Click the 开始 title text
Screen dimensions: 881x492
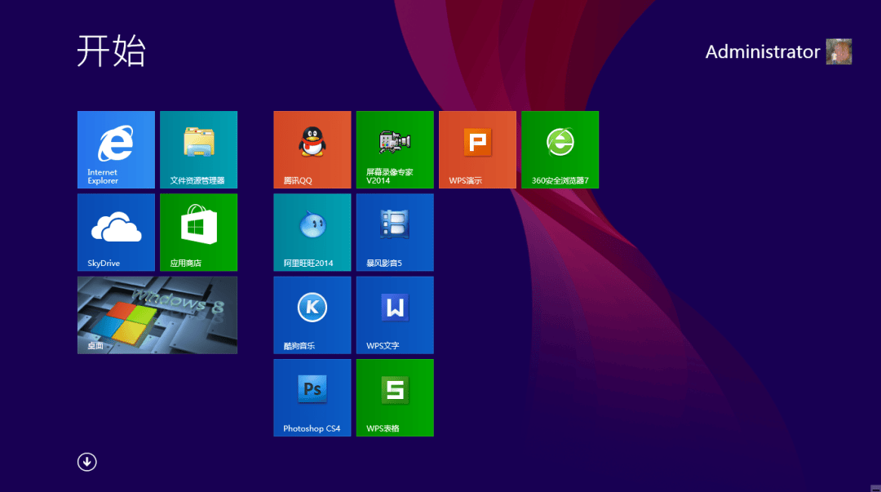(112, 52)
